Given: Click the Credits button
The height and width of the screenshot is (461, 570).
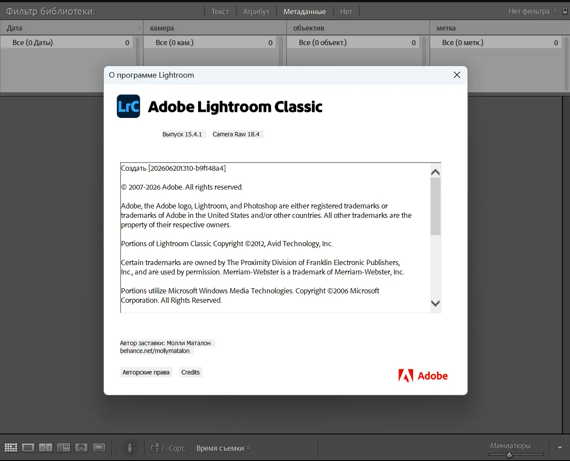Looking at the screenshot, I should [190, 372].
